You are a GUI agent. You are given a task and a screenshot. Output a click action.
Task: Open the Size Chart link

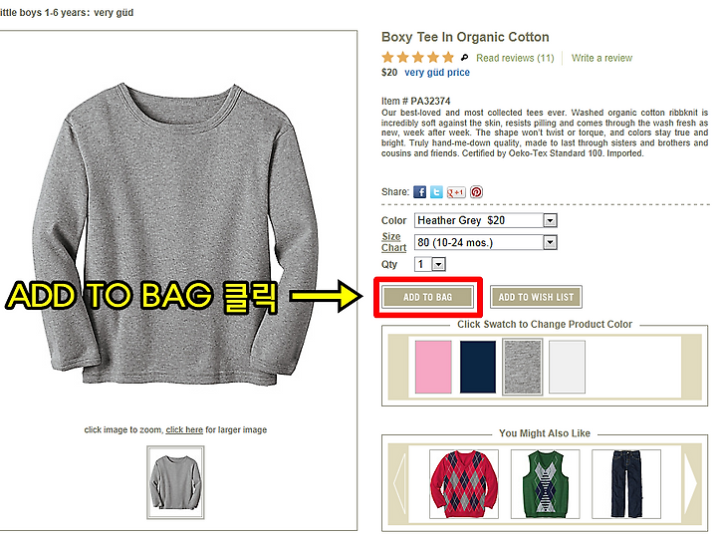393,242
